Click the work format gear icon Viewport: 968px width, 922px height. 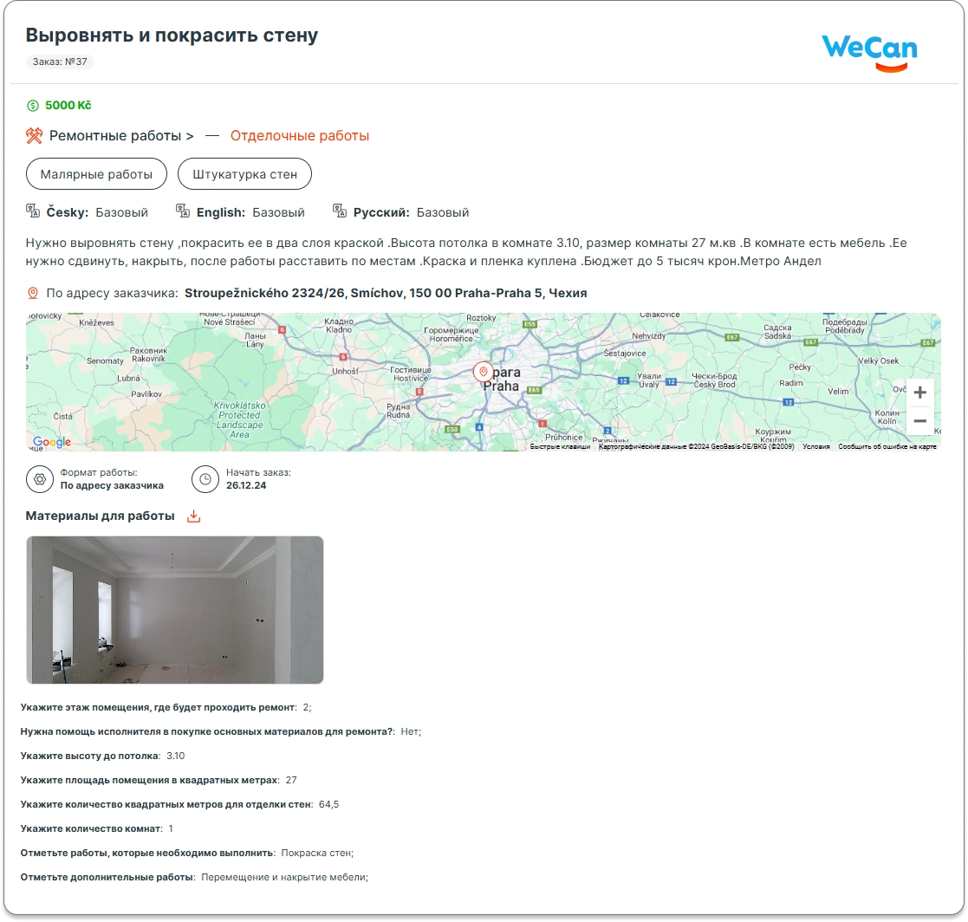(x=40, y=479)
